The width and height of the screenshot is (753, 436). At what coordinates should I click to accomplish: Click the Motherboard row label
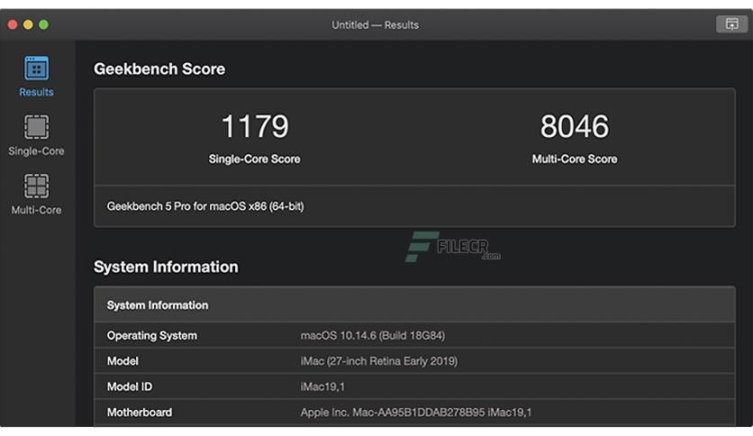click(x=140, y=413)
